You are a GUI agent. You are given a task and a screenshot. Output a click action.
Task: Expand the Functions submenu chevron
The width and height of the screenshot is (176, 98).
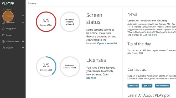23,22
